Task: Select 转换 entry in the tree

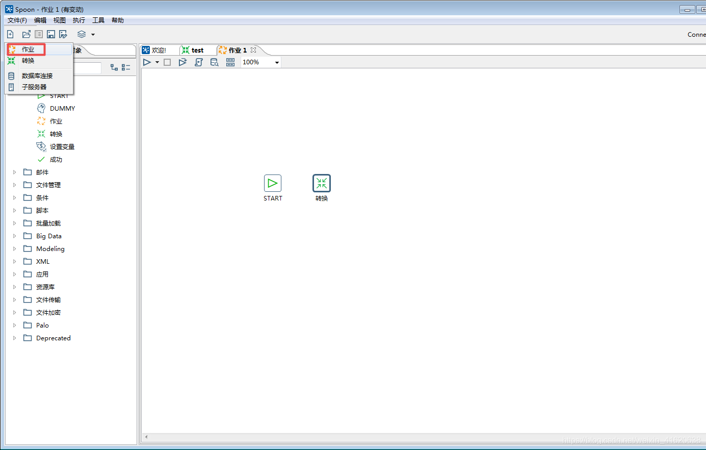Action: (x=56, y=134)
